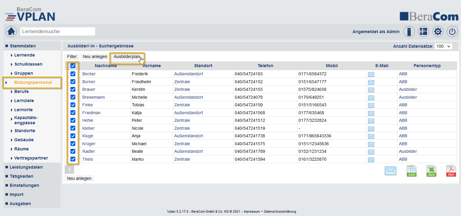The width and height of the screenshot is (461, 216).
Task: Sort table by Nachname column header
Action: coord(106,66)
